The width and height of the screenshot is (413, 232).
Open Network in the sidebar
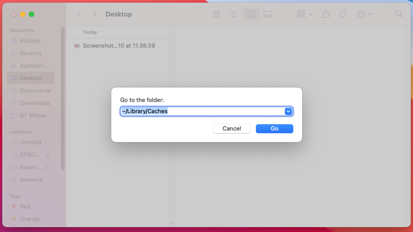tap(31, 180)
